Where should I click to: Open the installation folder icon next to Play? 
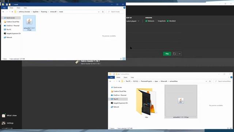(x=174, y=54)
